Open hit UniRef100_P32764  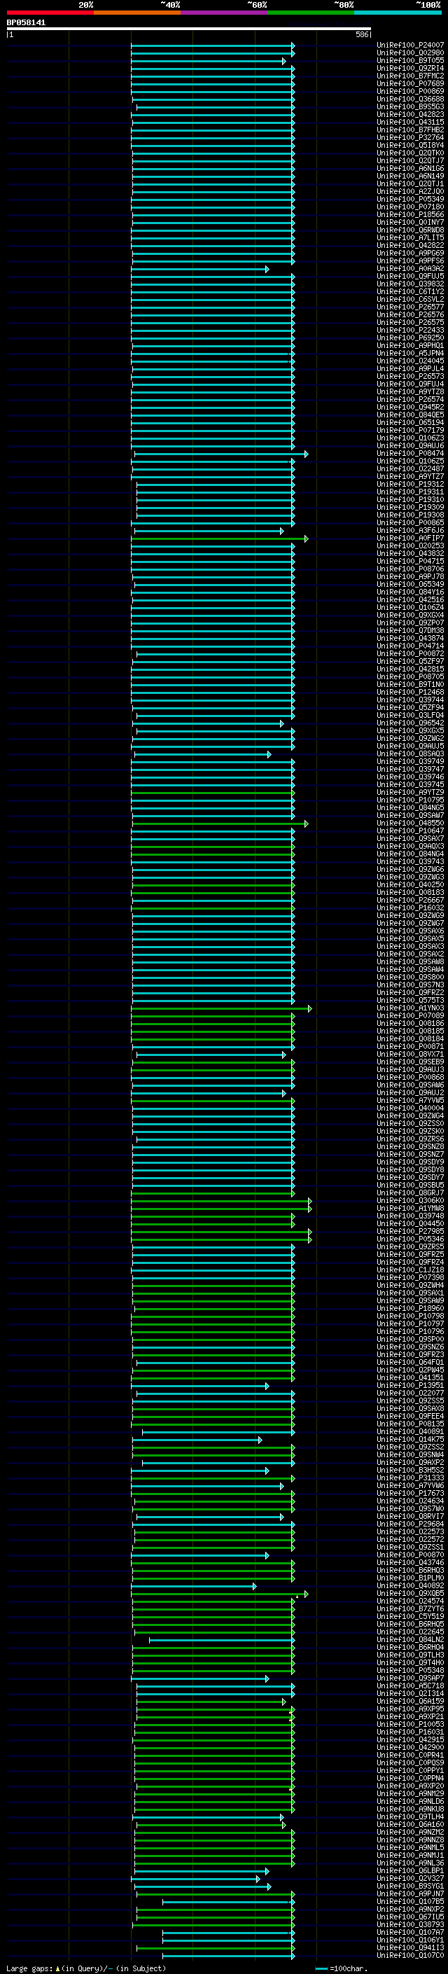click(x=410, y=138)
